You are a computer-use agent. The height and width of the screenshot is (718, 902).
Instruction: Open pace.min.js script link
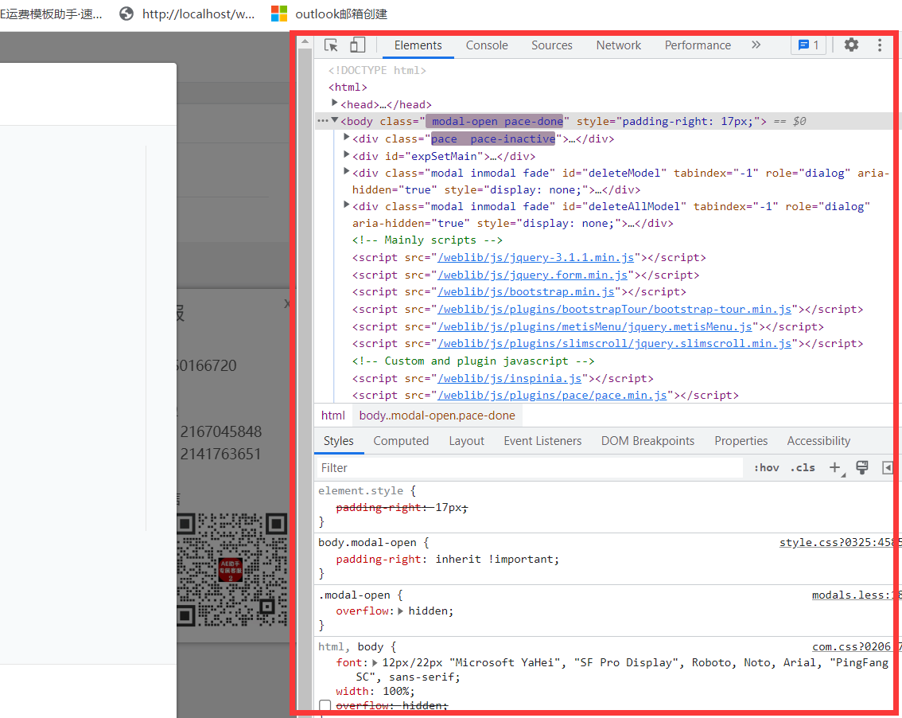click(x=552, y=396)
